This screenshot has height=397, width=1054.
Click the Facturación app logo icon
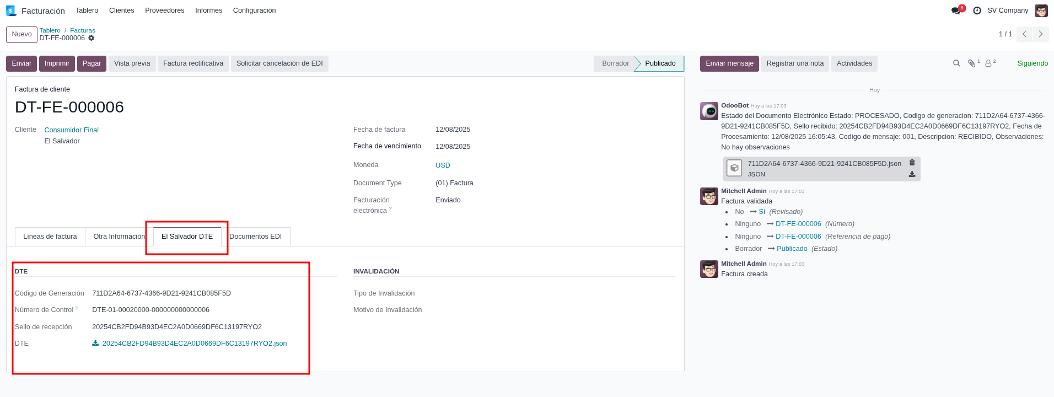[x=11, y=10]
